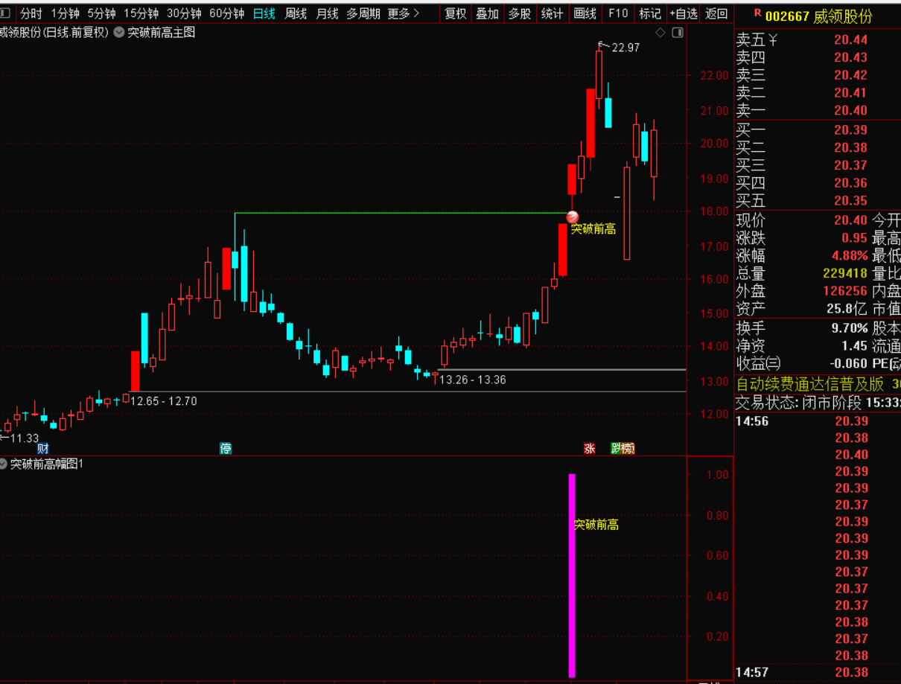Select the 60分钟 period tab

226,13
